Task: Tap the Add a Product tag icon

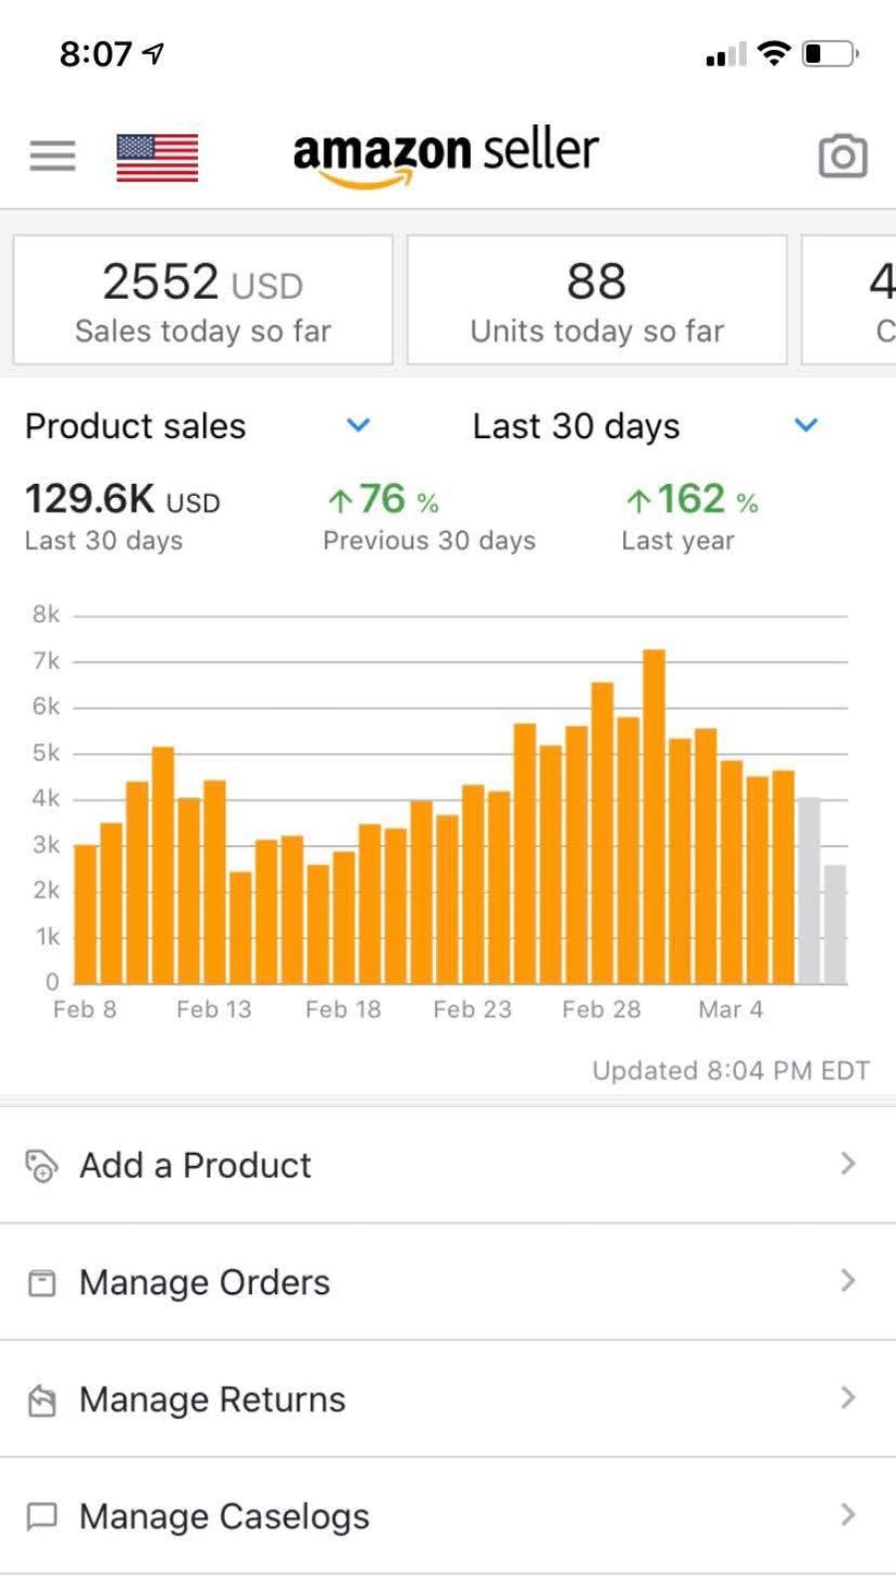Action: tap(41, 1165)
